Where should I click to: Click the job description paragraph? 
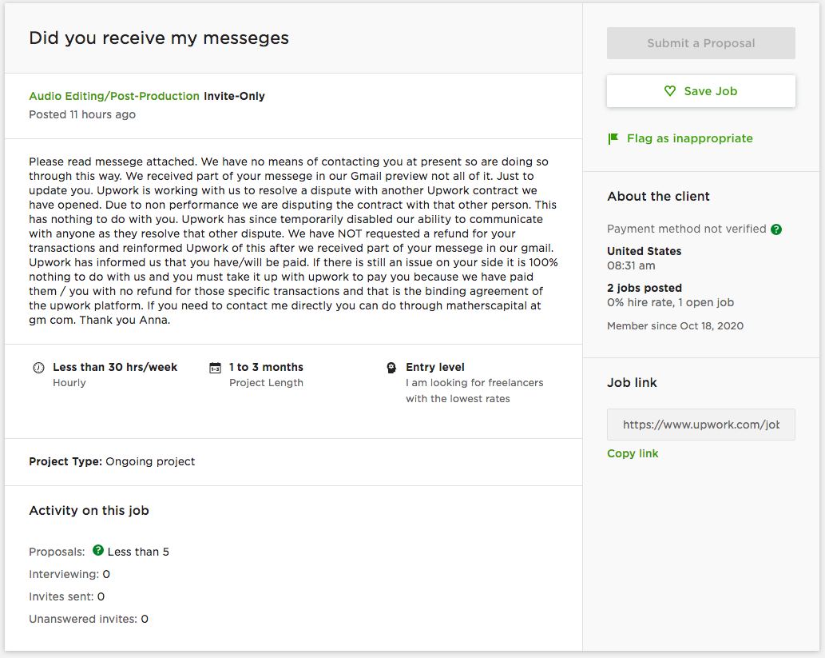pyautogui.click(x=294, y=241)
